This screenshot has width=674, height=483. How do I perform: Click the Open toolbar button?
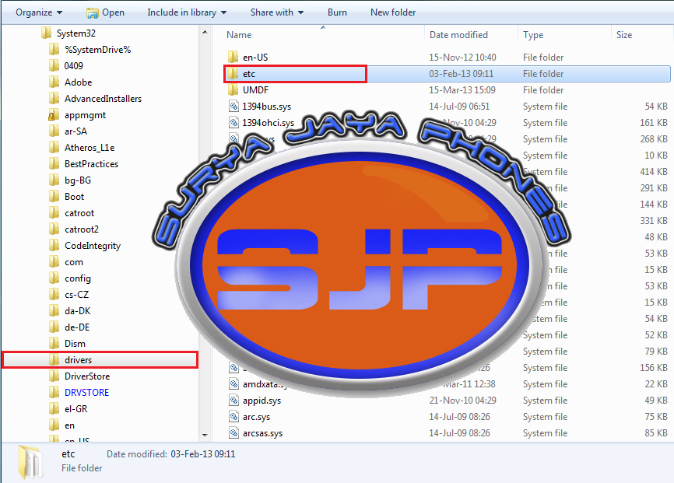point(105,12)
